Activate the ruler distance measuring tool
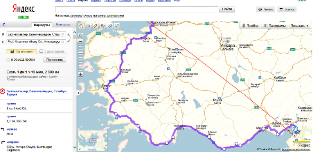 [95, 25]
